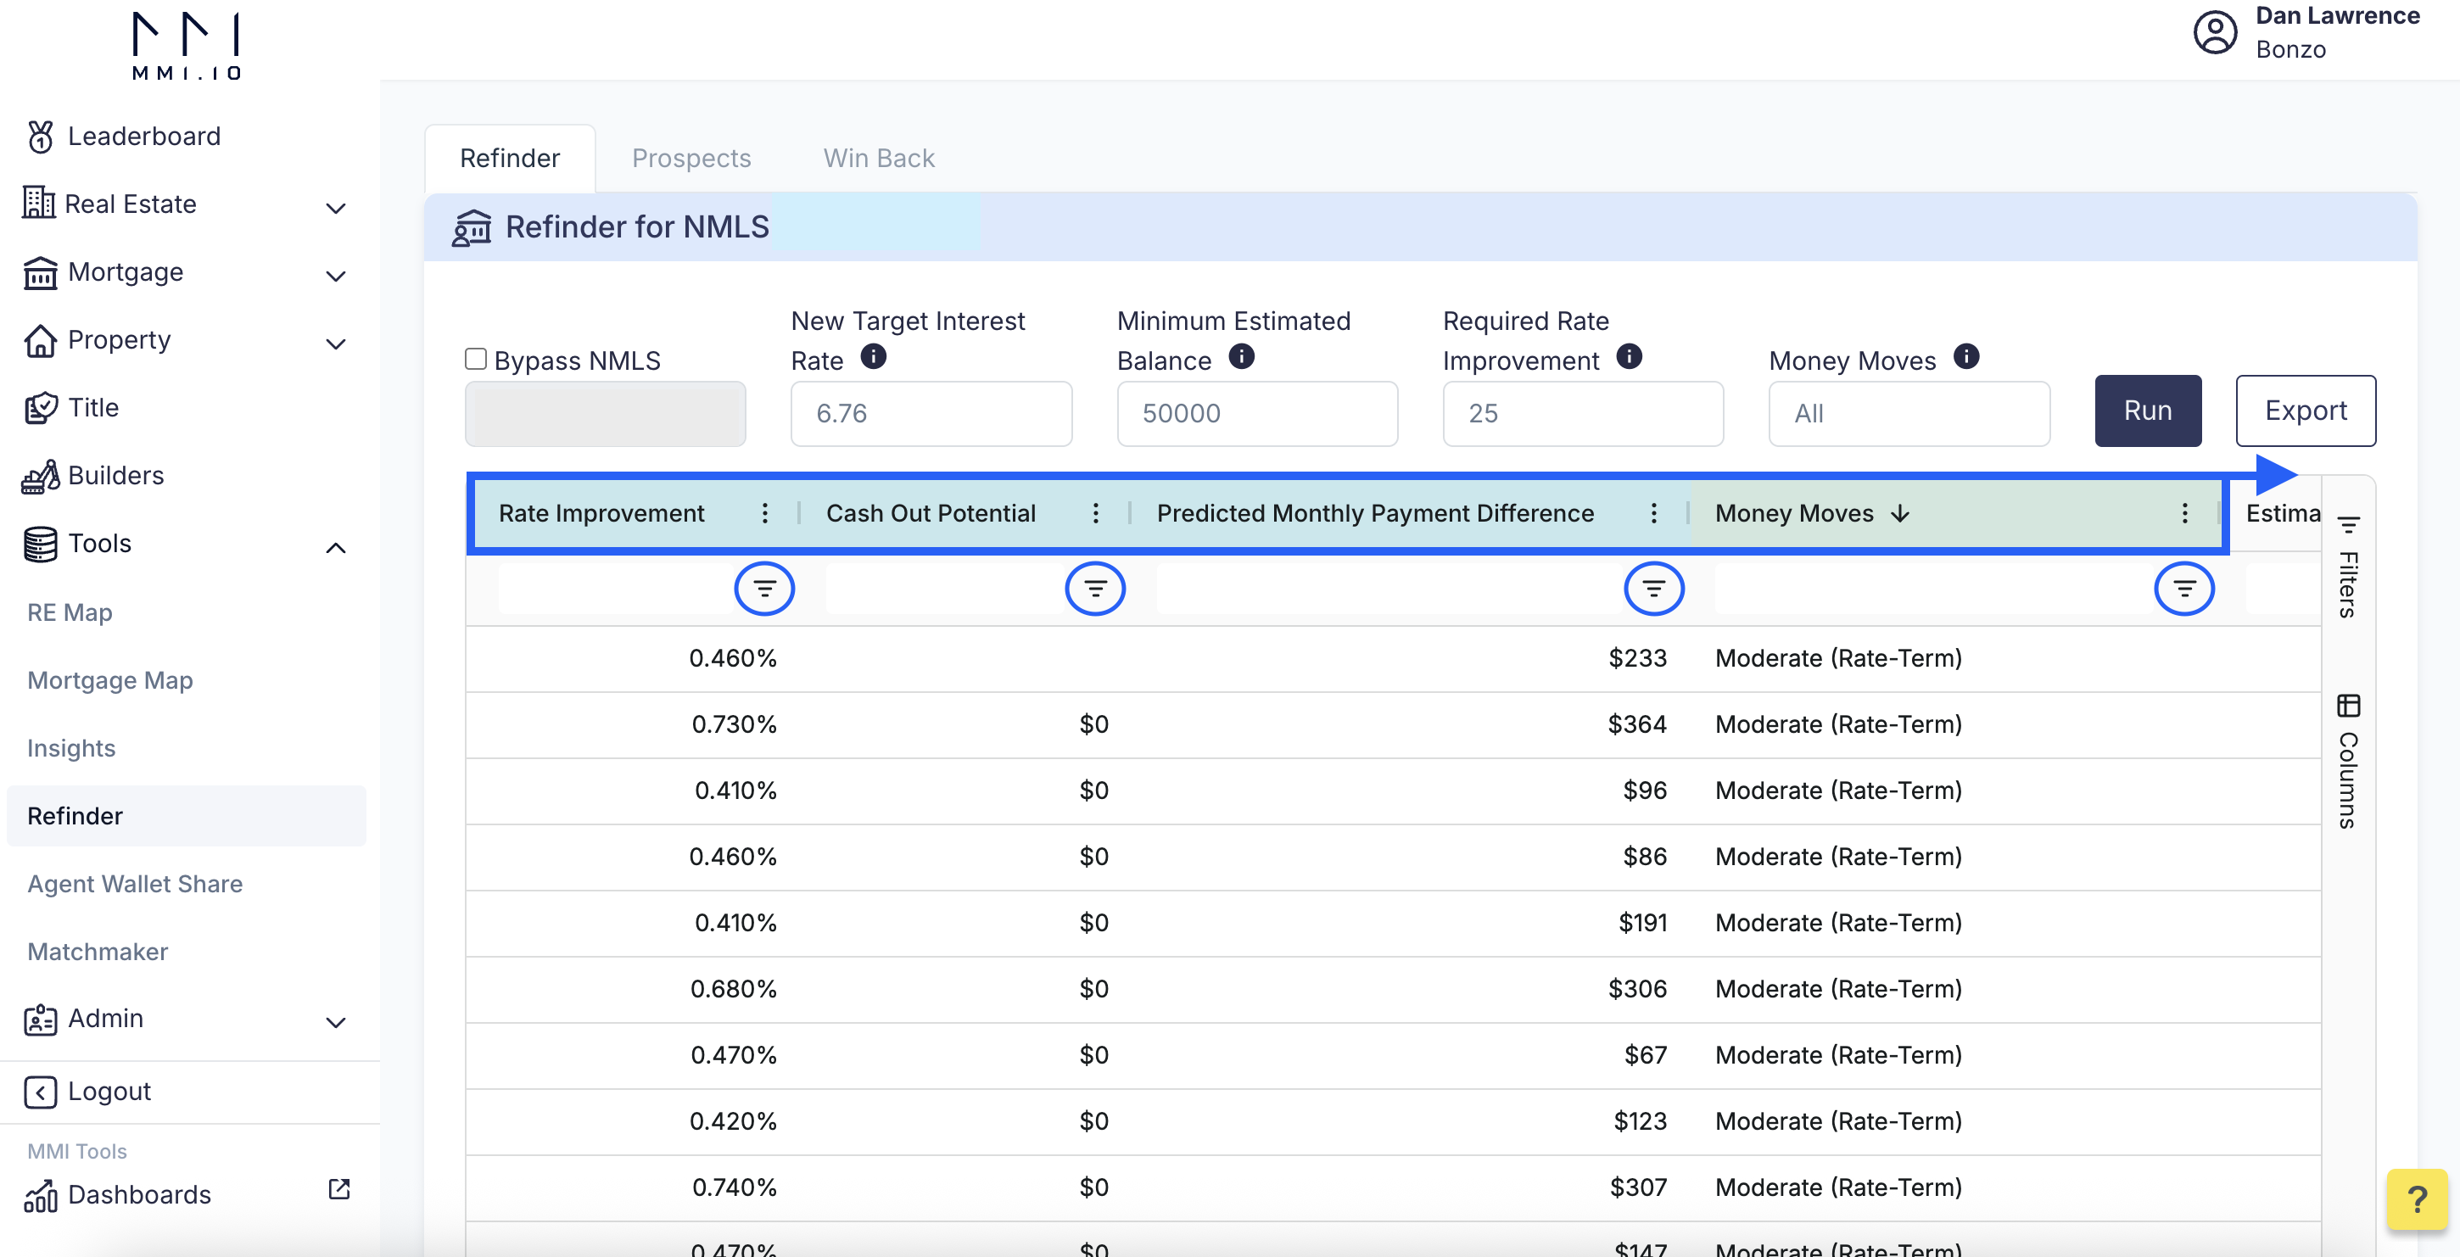
Task: Click the Title handshake icon
Action: tap(40, 408)
